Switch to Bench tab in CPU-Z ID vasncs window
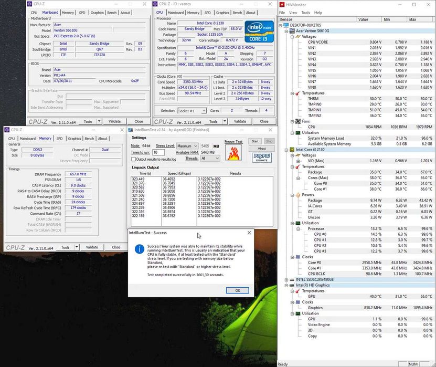 pyautogui.click(x=237, y=13)
